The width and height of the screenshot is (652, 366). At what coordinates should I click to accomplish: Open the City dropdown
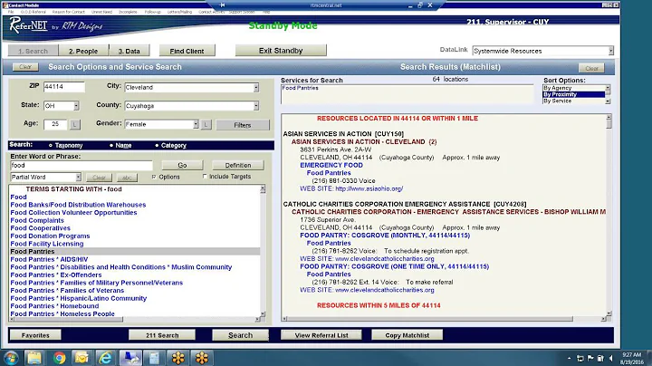click(256, 87)
